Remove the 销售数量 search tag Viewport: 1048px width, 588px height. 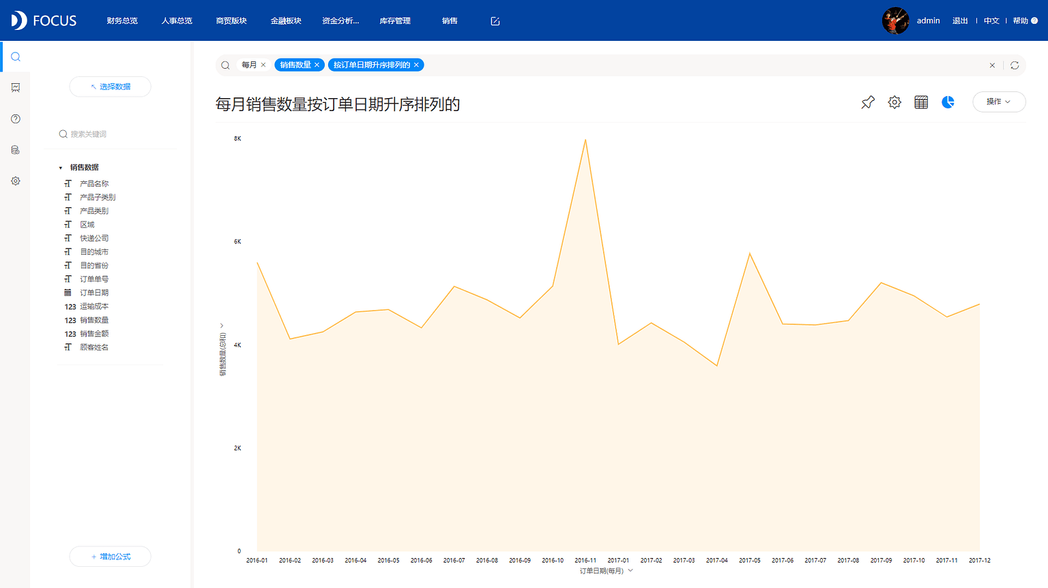[317, 65]
